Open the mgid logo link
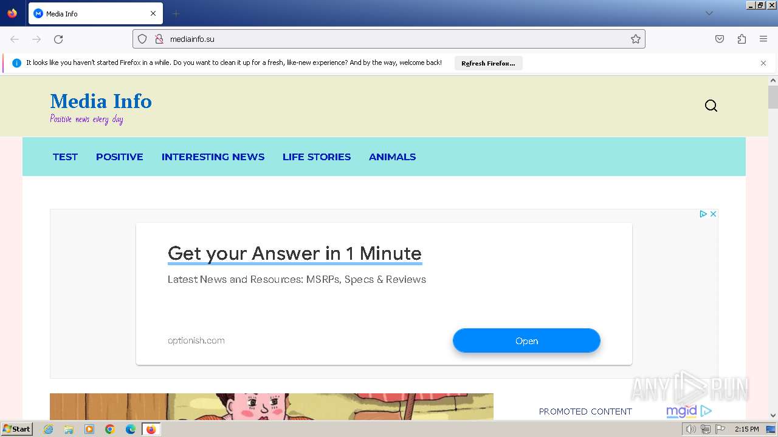This screenshot has height=437, width=778. (689, 411)
